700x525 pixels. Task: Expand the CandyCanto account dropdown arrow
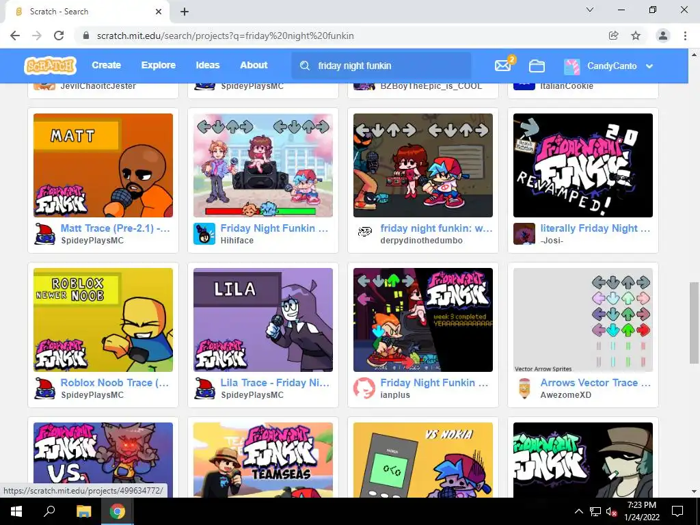[x=649, y=66]
